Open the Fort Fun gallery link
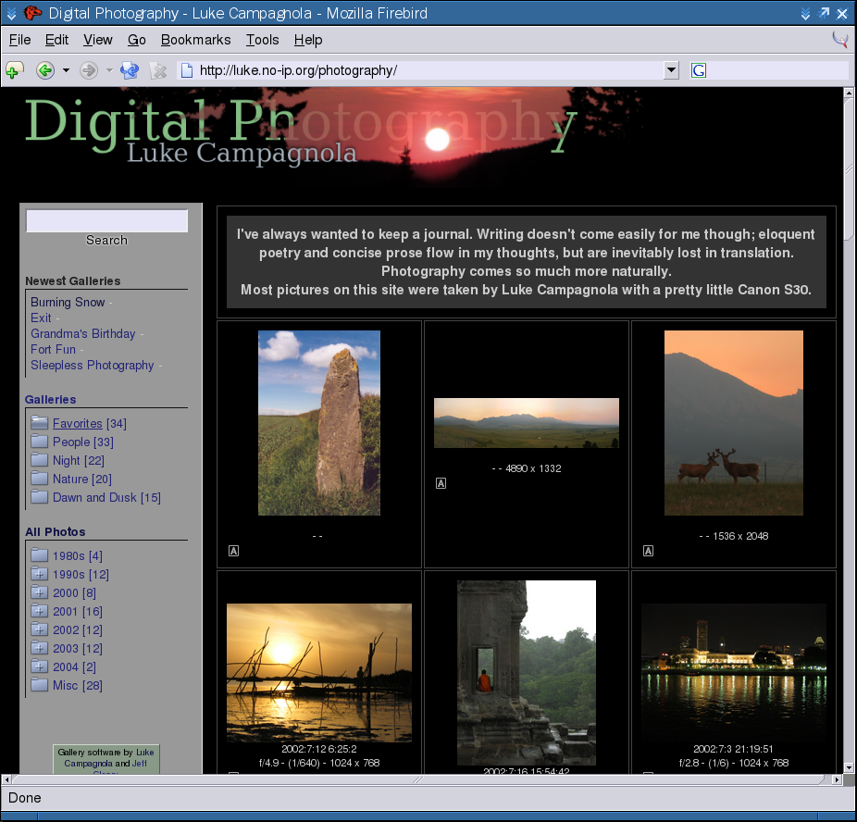The width and height of the screenshot is (857, 822). pos(53,349)
